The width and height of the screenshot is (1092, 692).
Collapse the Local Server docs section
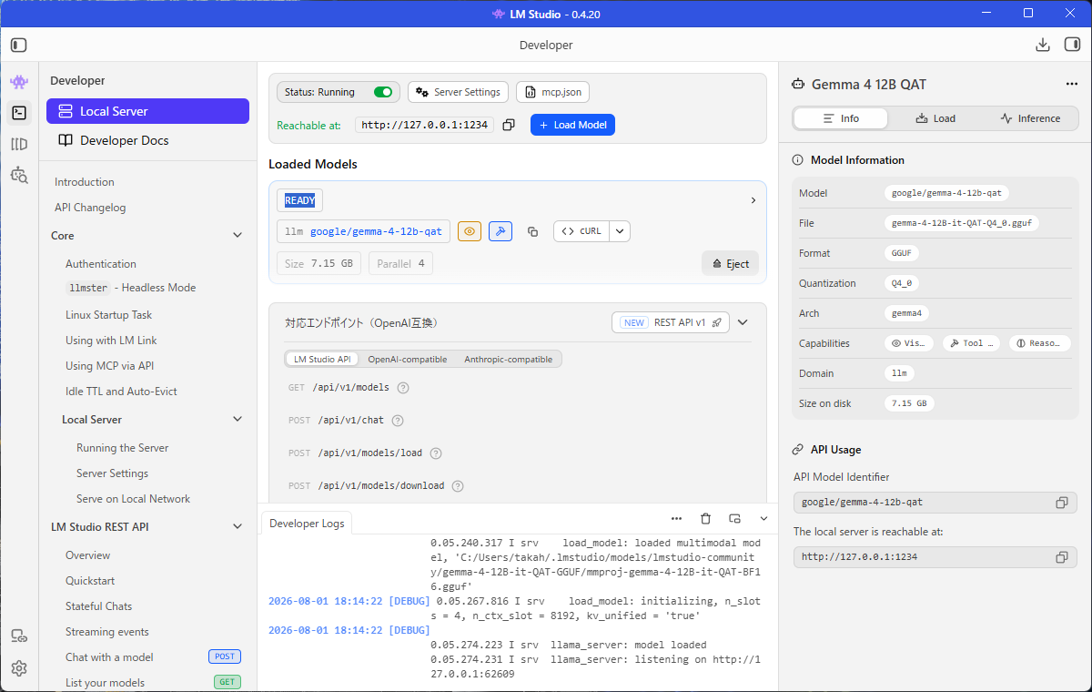238,420
